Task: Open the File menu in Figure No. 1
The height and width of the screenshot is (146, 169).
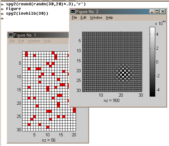Action: coord(12,41)
